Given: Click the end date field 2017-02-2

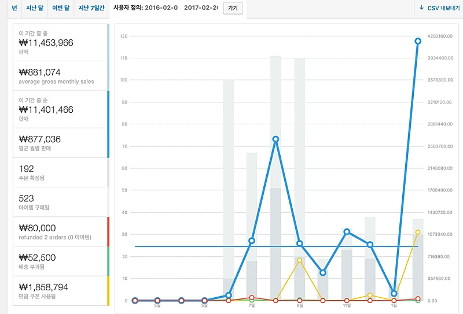Looking at the screenshot, I should tap(201, 8).
